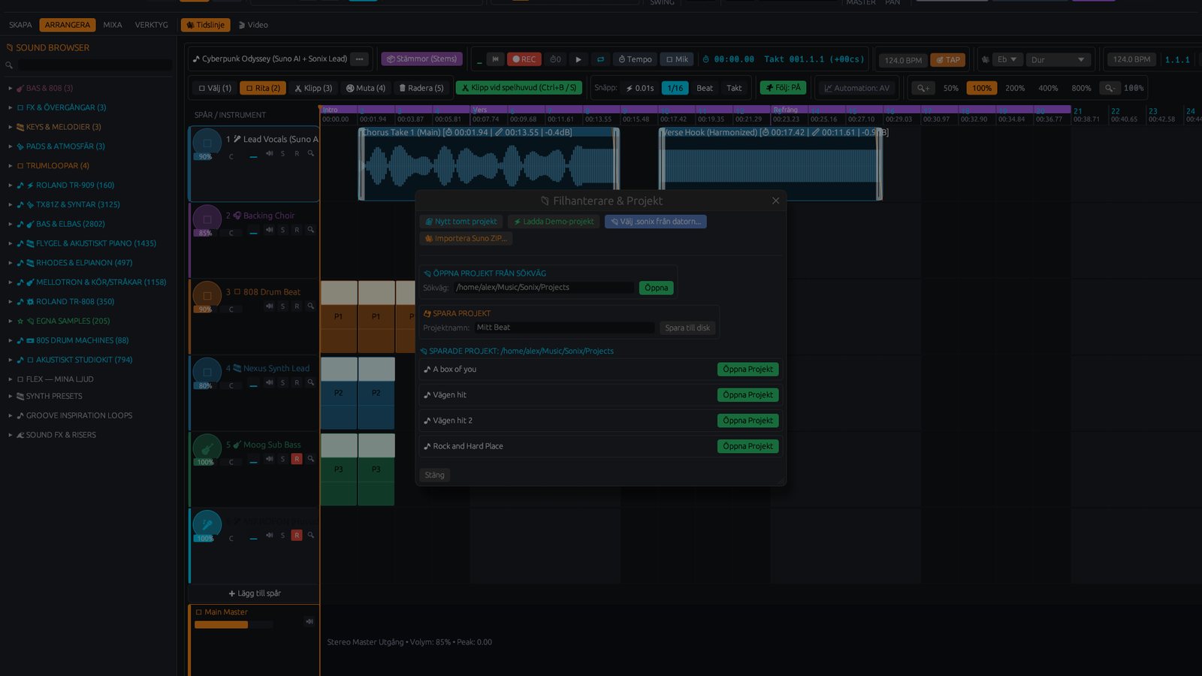Image resolution: width=1202 pixels, height=676 pixels.
Task: Select the Radera (5) trash tool
Action: 421,88
